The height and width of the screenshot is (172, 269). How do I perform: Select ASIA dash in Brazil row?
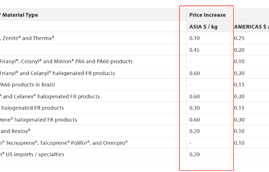click(190, 85)
